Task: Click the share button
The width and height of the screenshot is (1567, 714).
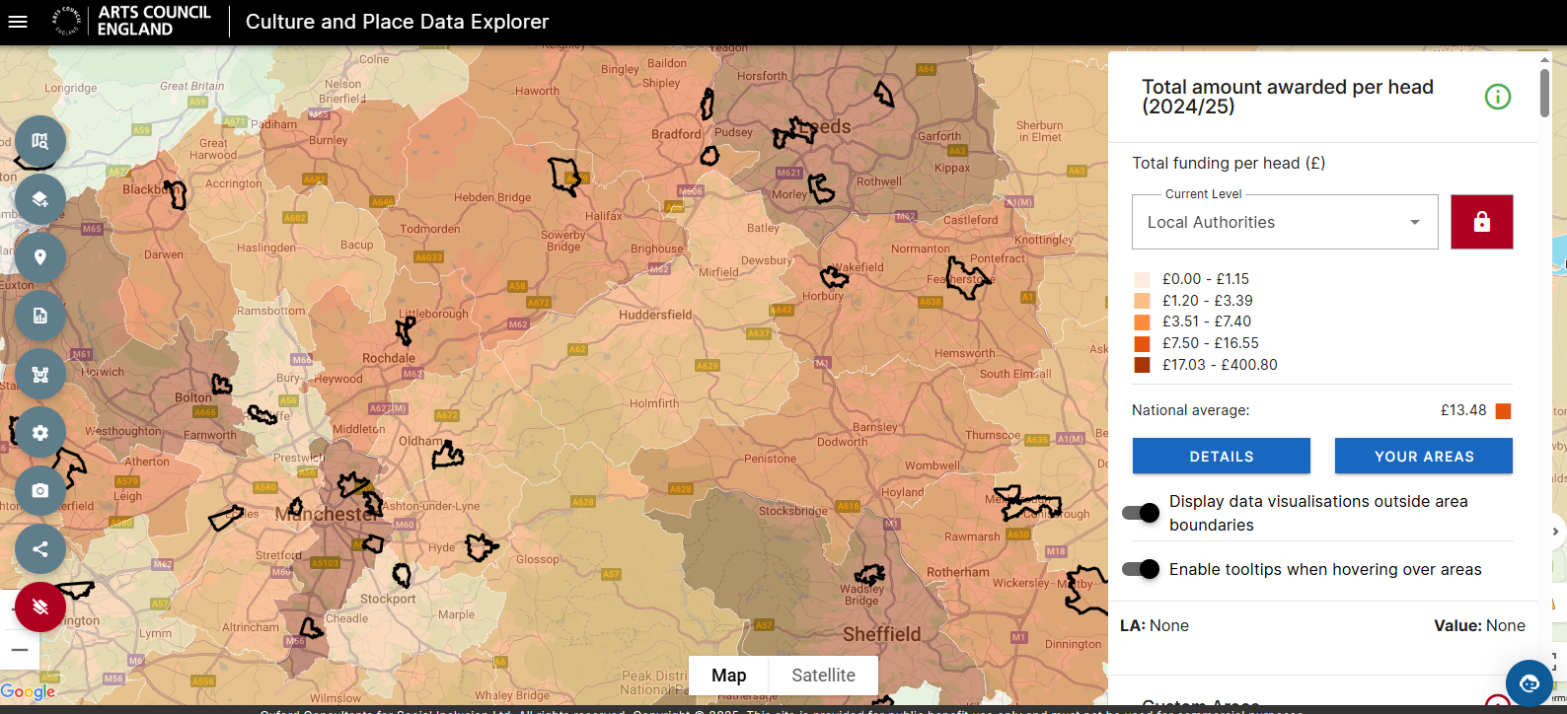Action: click(40, 548)
